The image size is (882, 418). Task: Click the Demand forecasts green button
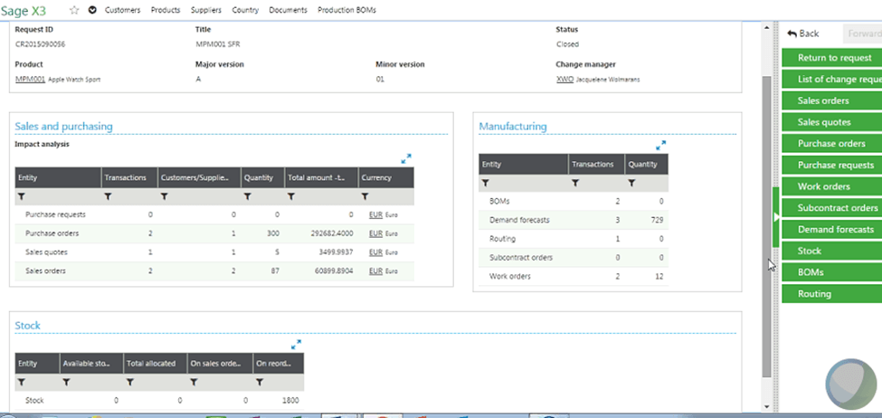(x=833, y=230)
